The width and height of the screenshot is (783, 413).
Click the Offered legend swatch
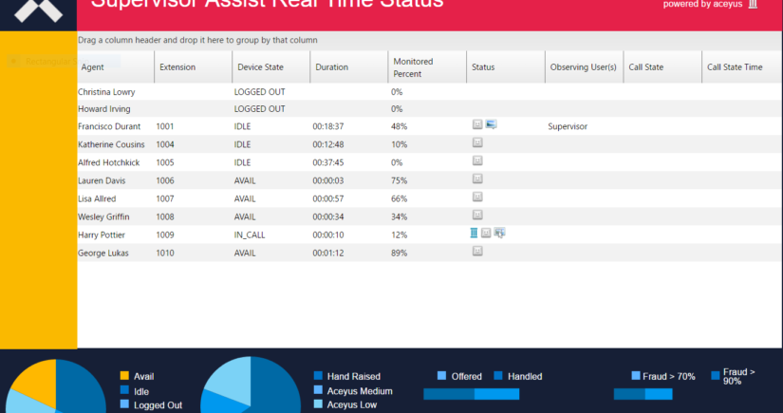441,376
